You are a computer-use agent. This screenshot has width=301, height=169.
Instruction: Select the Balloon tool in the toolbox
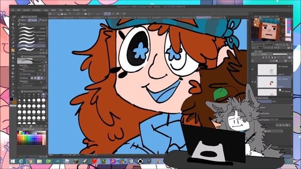point(13,88)
